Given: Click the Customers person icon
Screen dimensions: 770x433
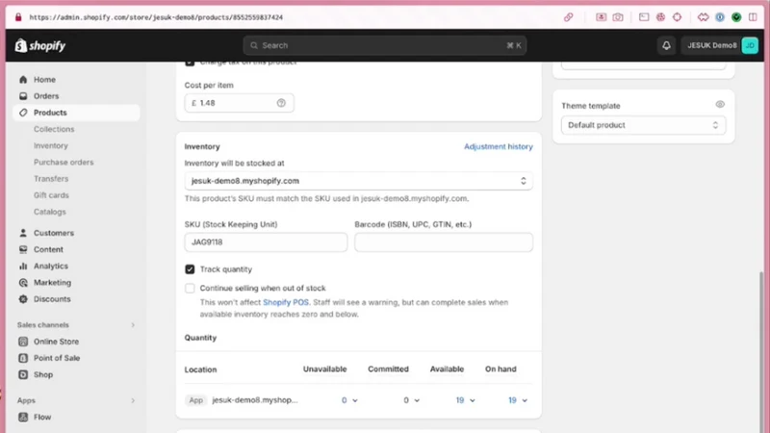Looking at the screenshot, I should pos(23,233).
